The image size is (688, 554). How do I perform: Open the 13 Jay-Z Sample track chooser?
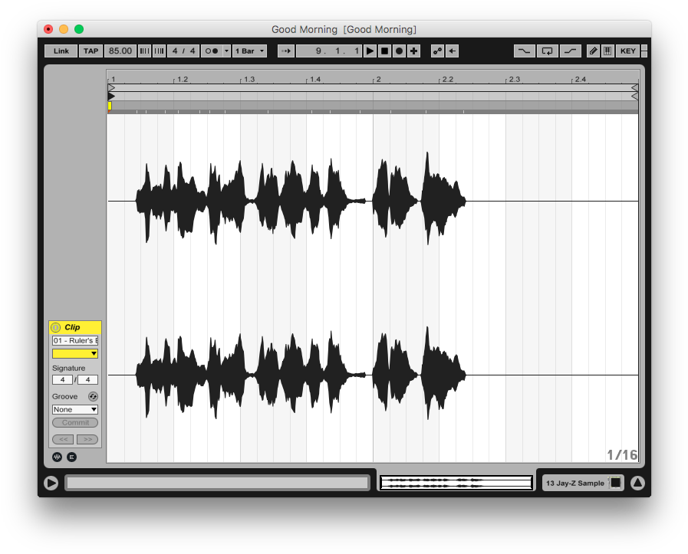[x=578, y=483]
